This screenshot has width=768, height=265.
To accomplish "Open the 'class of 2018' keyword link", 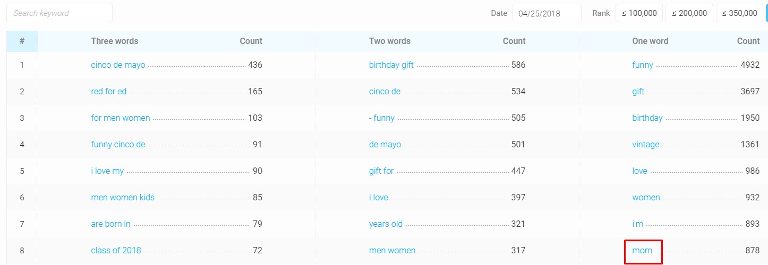I will 116,251.
